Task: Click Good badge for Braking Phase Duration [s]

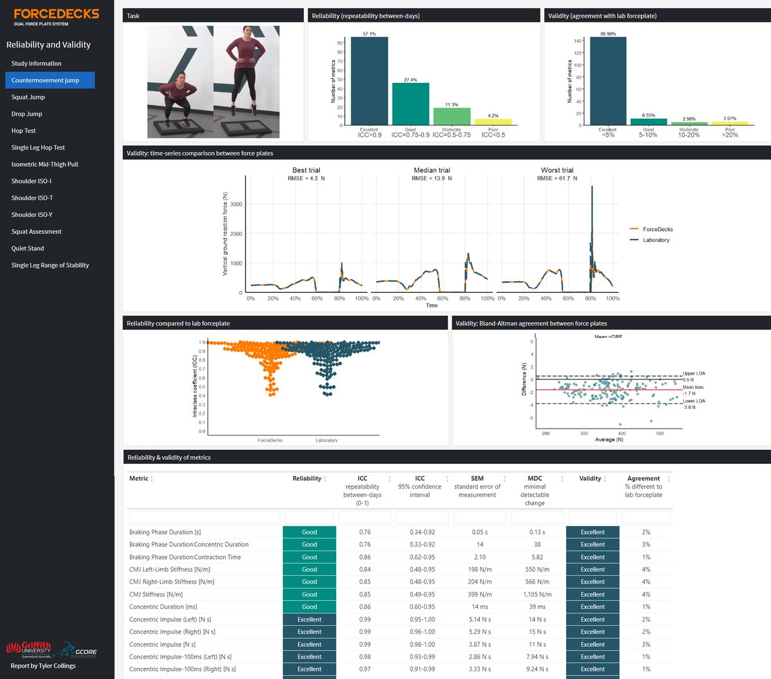Action: click(x=309, y=532)
